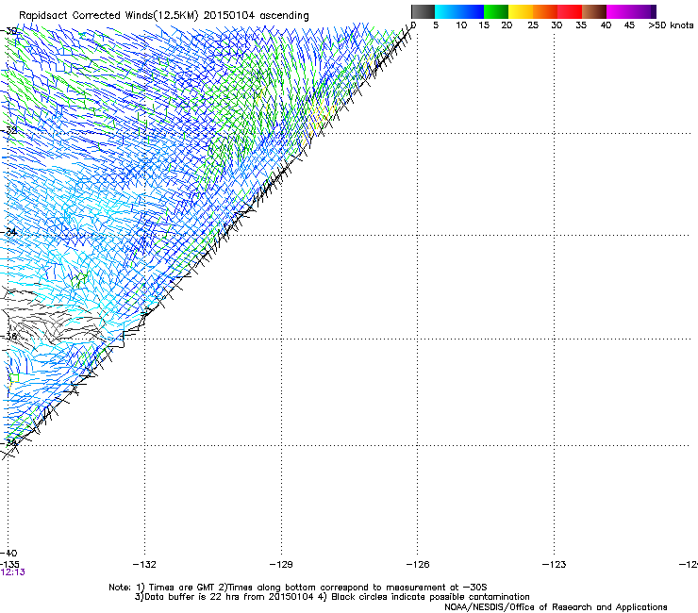Screen dimensions: 698x613
Task: Select the gray 0-5 knots color band
Action: click(423, 11)
